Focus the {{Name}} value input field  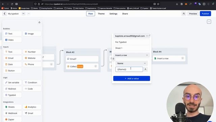(129, 69)
